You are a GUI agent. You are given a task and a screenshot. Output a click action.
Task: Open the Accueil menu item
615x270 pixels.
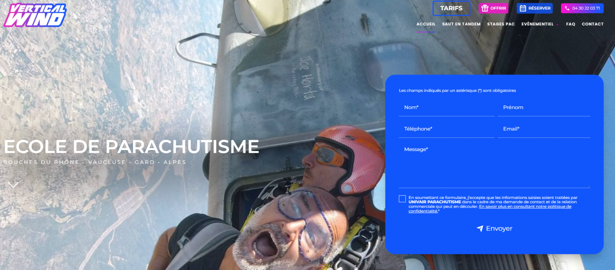[x=426, y=24]
